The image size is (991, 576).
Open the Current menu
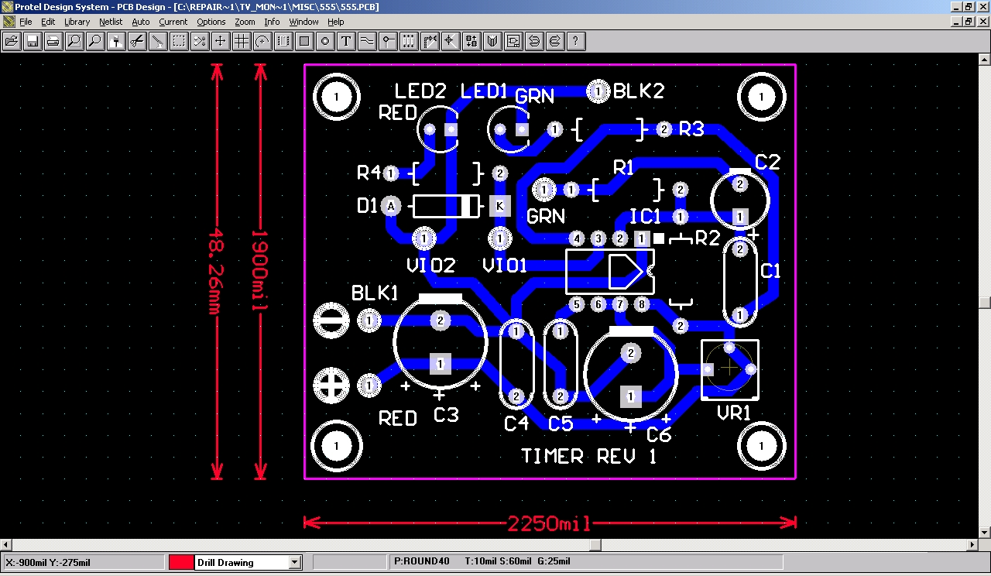click(173, 22)
